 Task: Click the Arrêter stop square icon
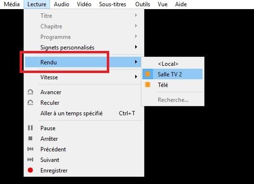pos(30,138)
